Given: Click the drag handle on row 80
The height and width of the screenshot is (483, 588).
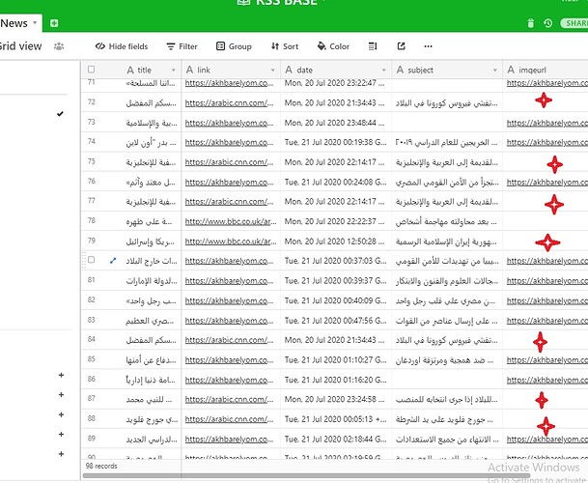Looking at the screenshot, I should tap(84, 260).
